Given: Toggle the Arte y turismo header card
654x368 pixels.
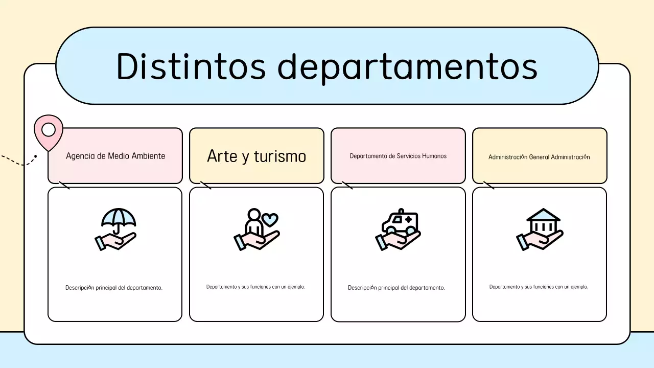Looking at the screenshot, I should pos(256,155).
